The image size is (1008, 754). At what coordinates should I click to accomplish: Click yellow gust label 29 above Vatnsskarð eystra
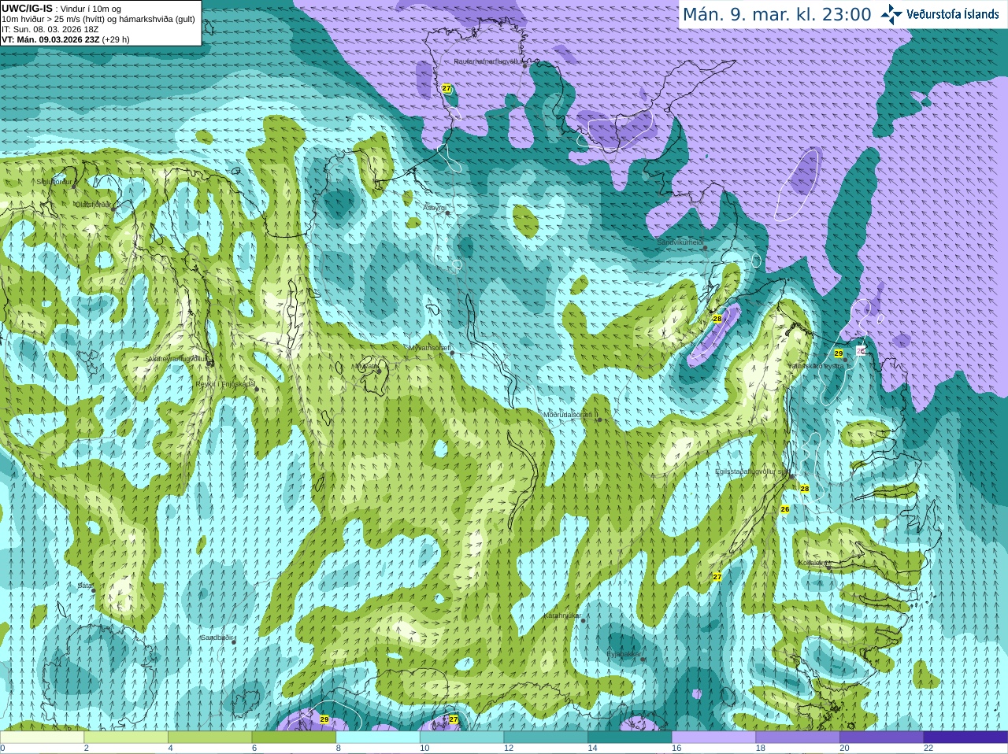(839, 353)
